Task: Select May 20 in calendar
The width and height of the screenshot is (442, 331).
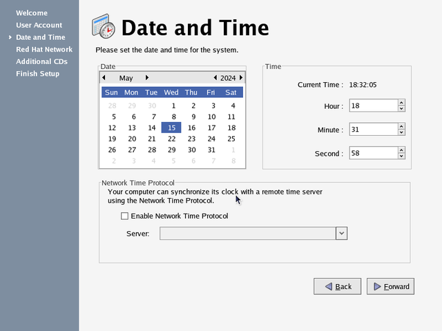Action: coord(132,139)
